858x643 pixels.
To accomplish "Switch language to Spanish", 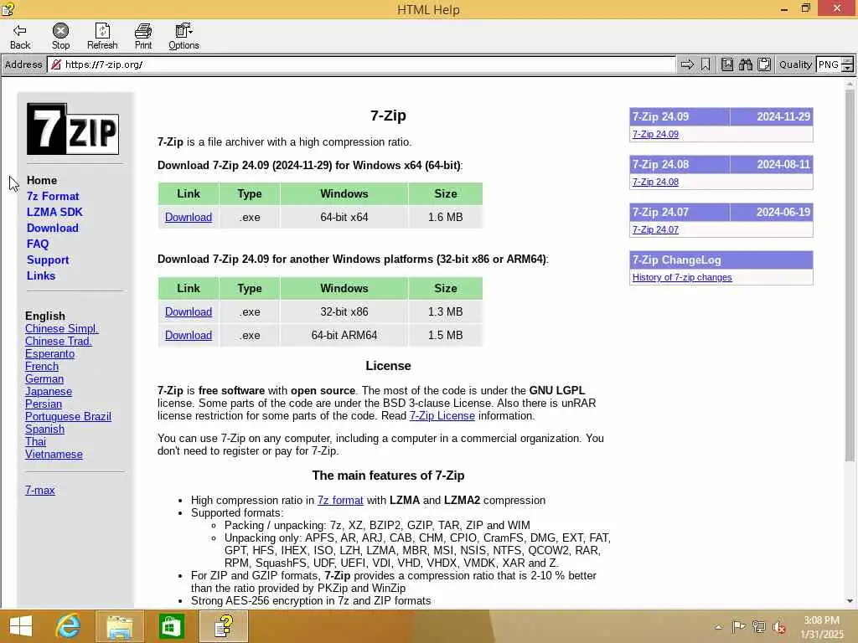I will click(x=44, y=430).
